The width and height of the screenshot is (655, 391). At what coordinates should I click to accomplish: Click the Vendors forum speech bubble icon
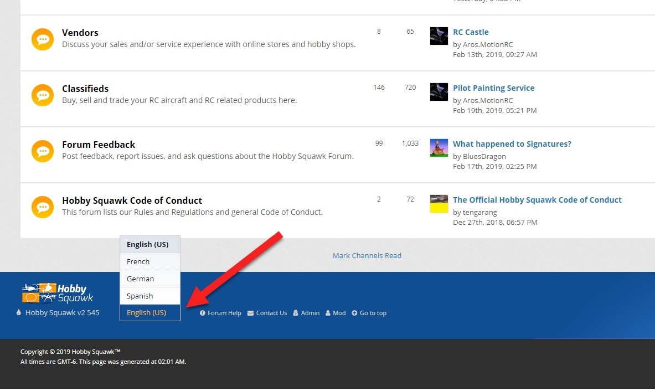(43, 39)
